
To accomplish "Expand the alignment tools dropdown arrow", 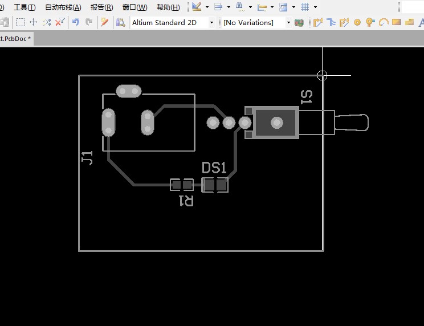I will tap(229, 7).
